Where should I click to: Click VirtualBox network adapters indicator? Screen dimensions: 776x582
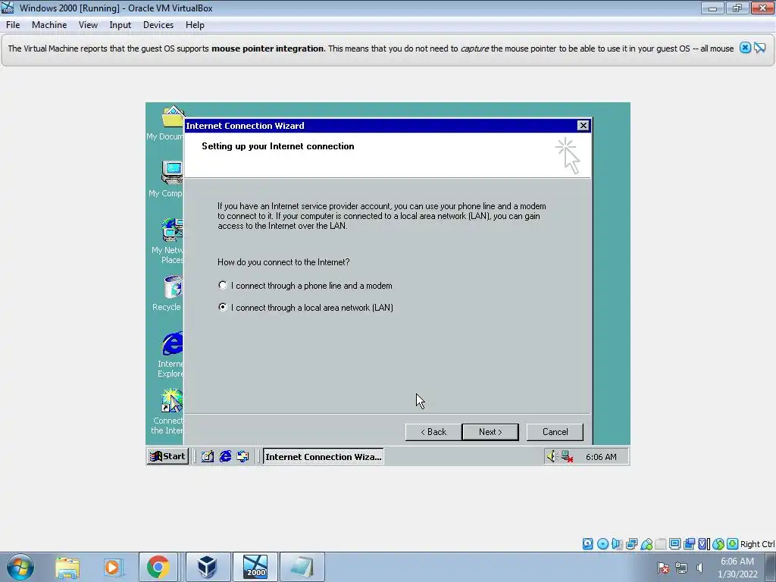pos(631,544)
